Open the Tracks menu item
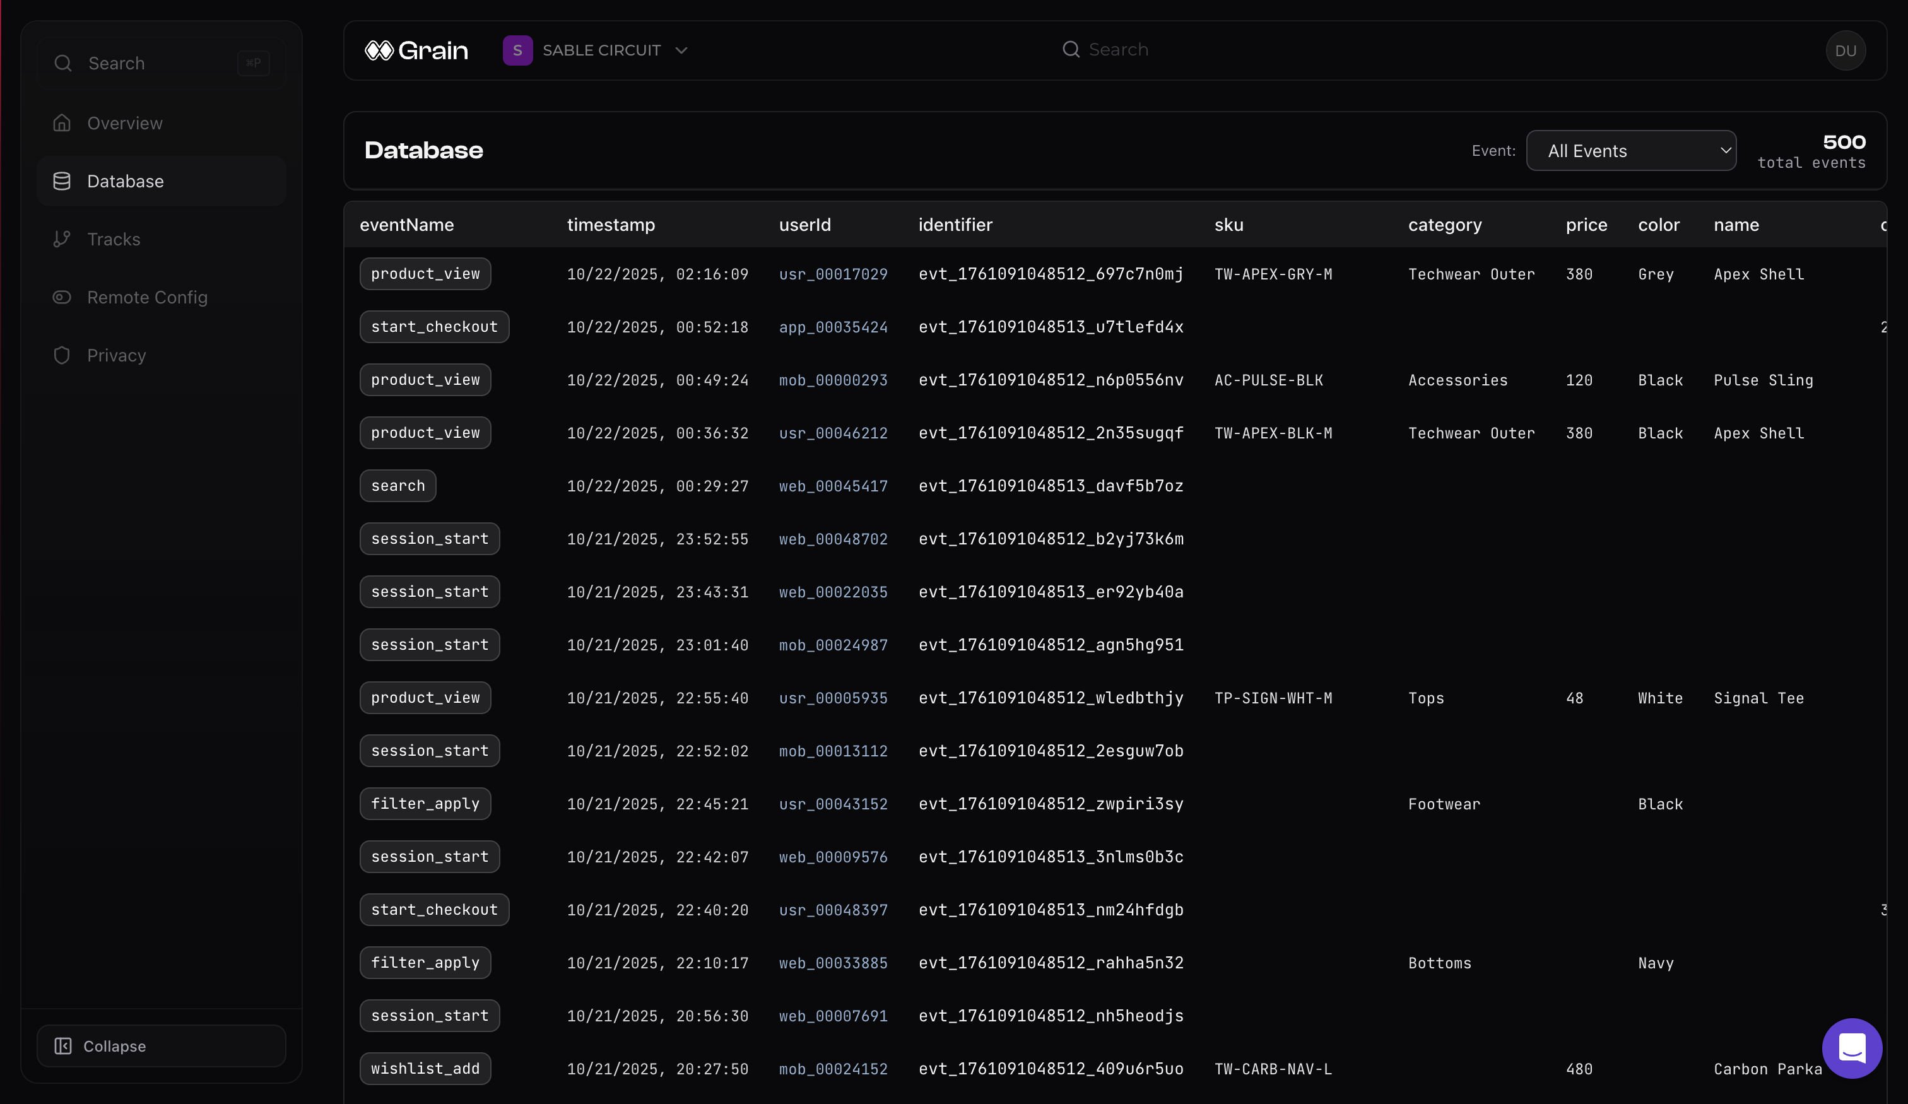The image size is (1908, 1104). pyautogui.click(x=114, y=239)
